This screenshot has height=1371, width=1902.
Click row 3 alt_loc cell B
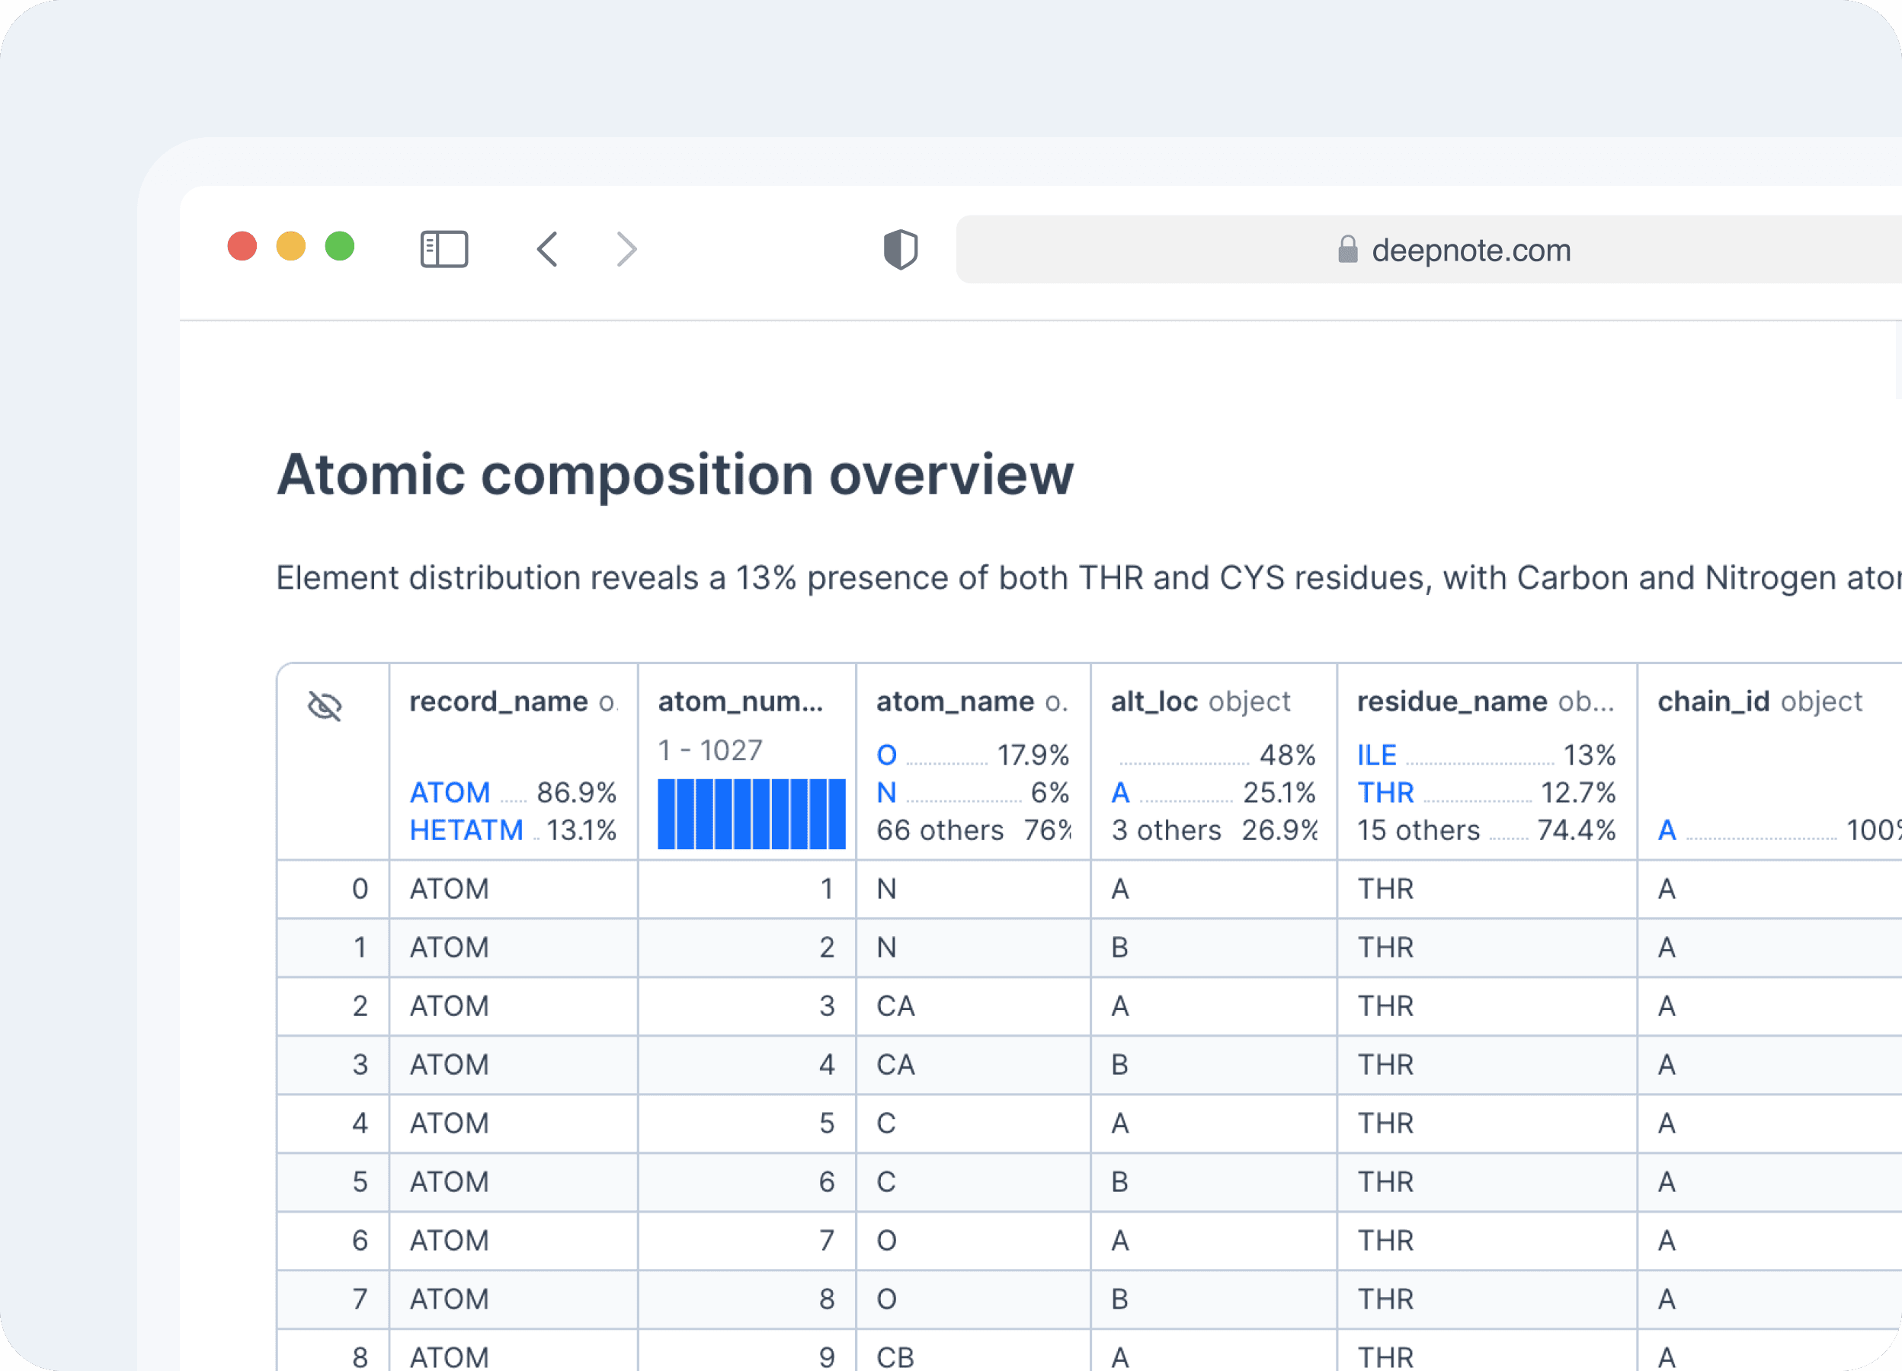tap(1119, 1064)
